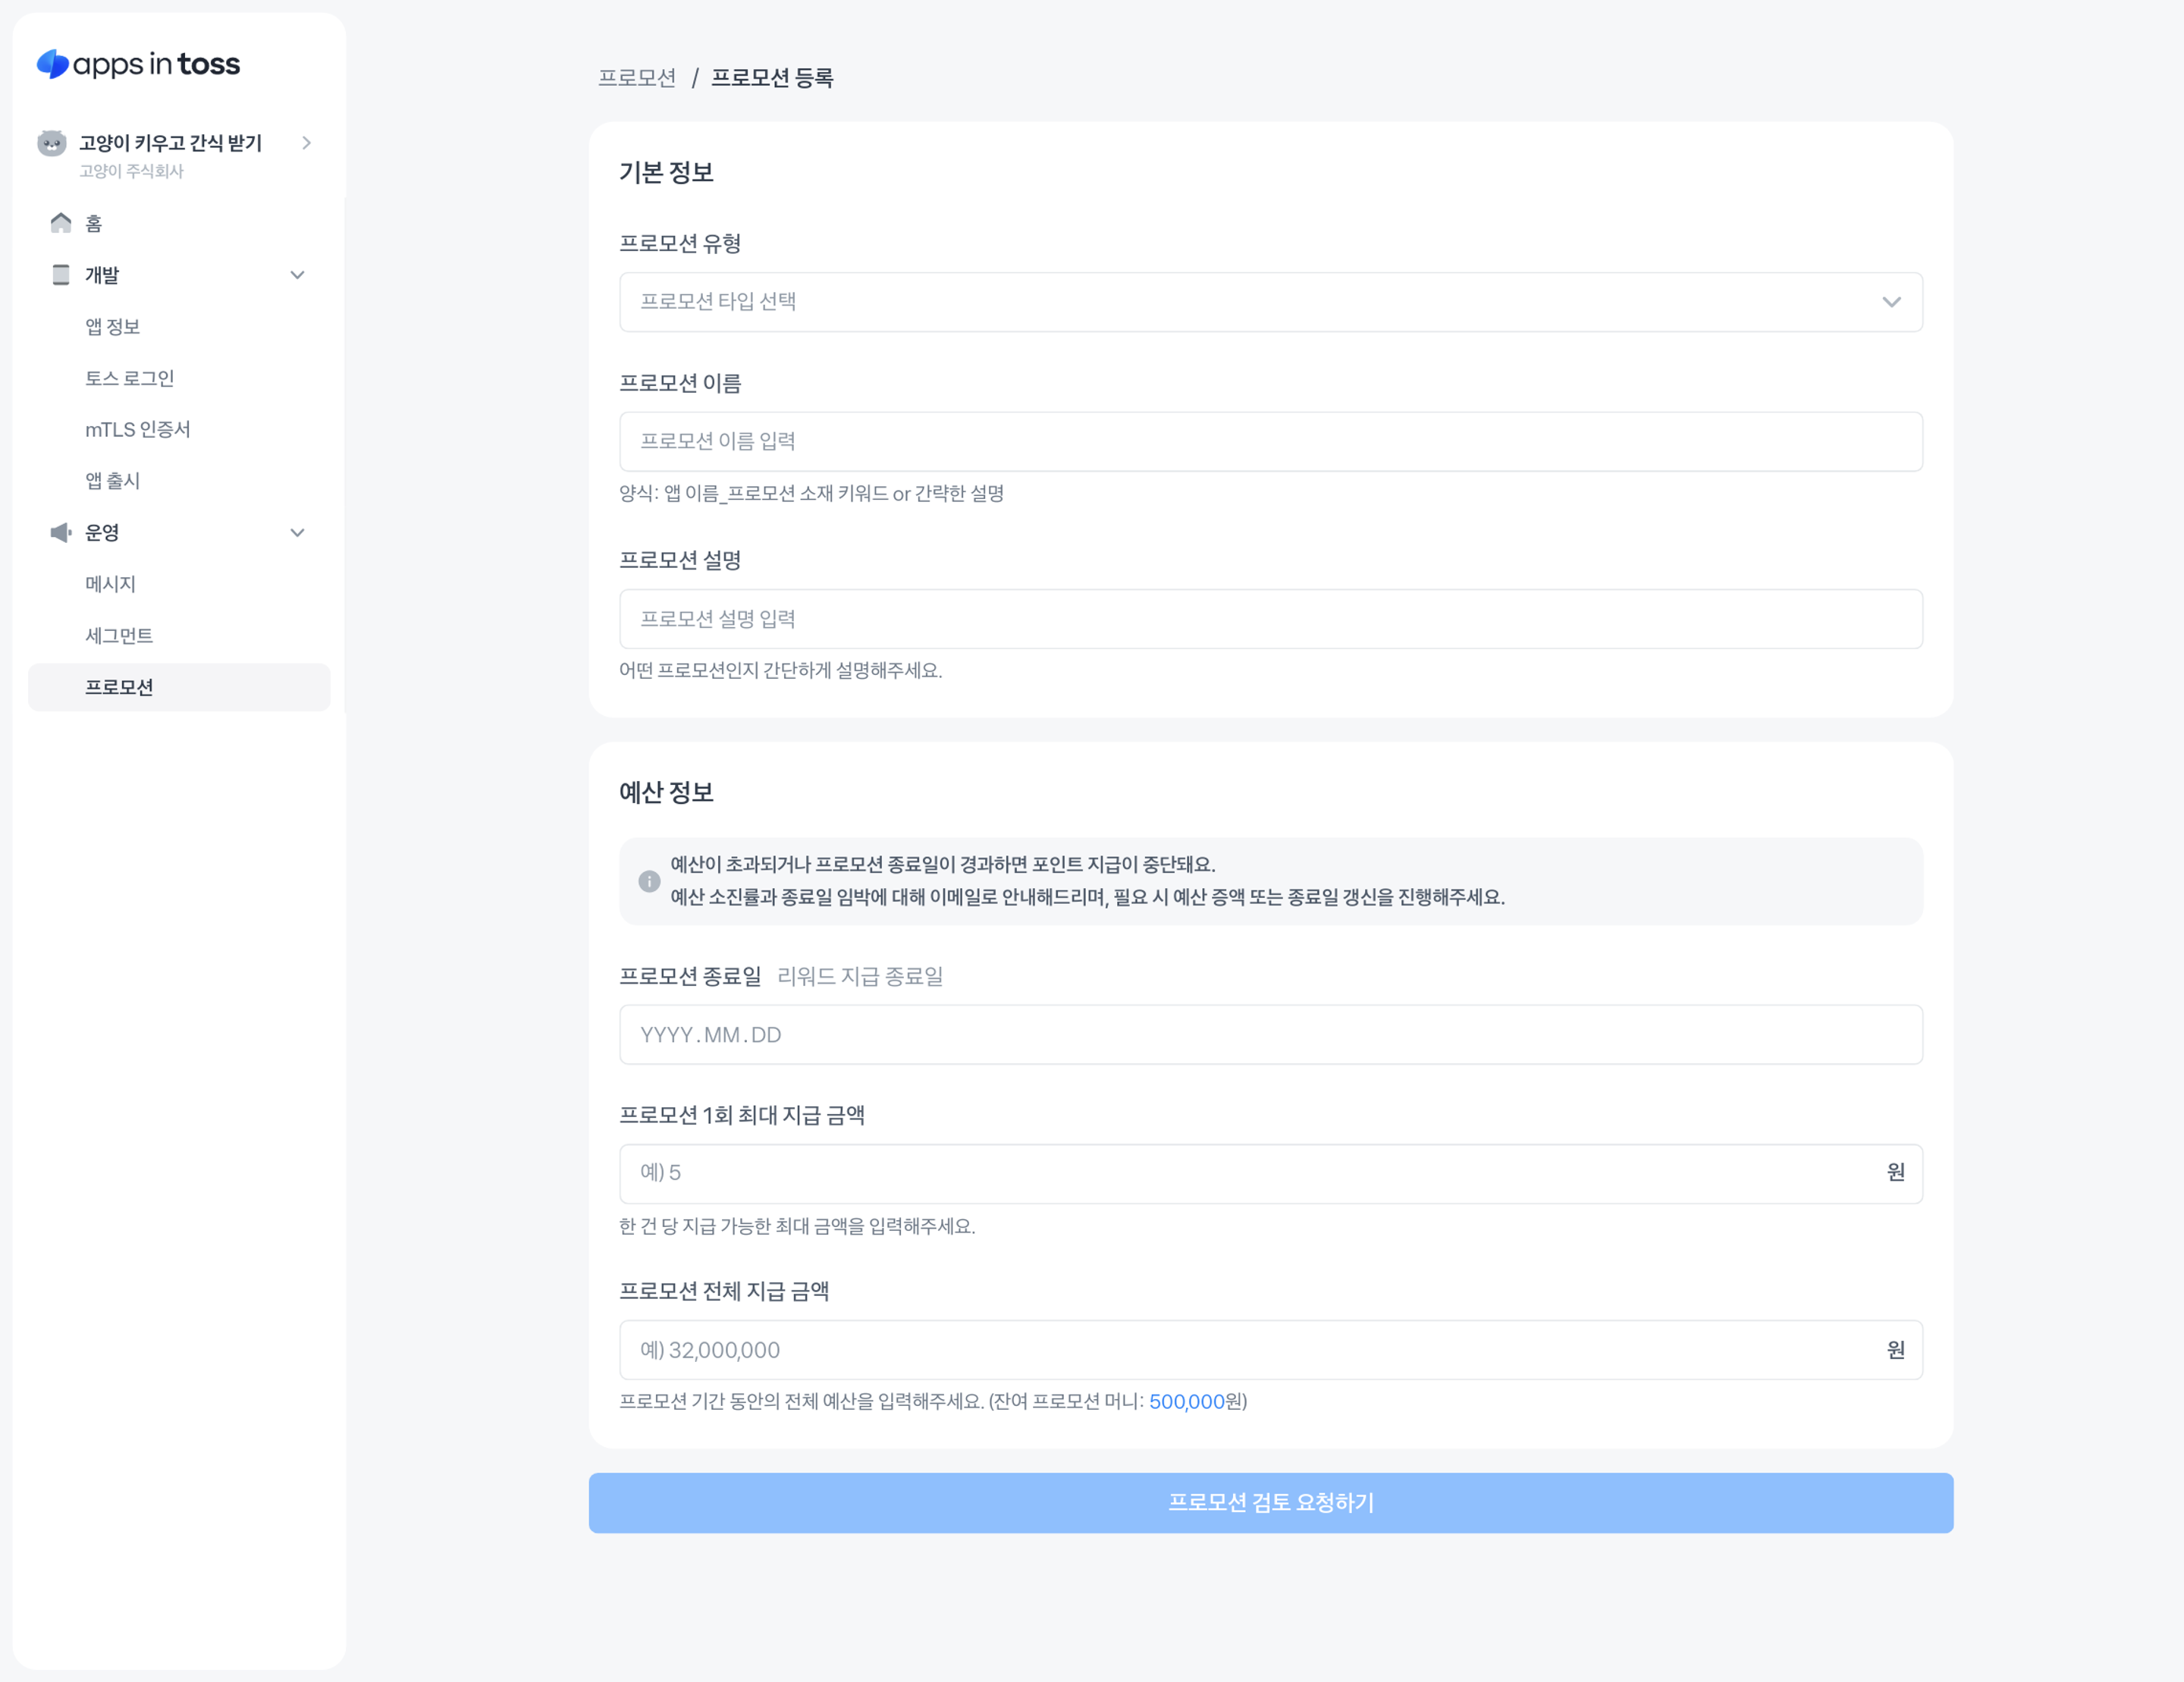Click the cat app avatar icon
This screenshot has width=2184, height=1682.
pyautogui.click(x=52, y=143)
